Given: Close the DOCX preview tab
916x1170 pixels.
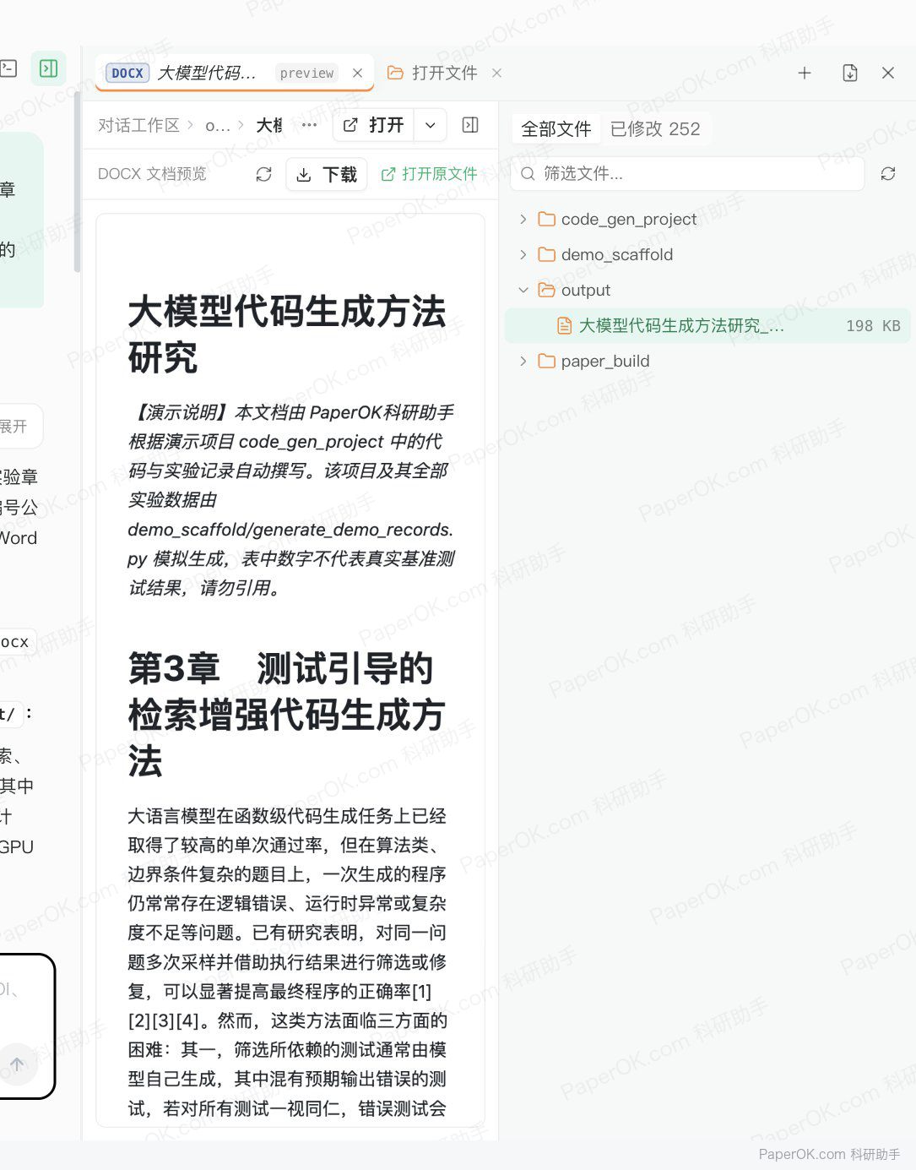Looking at the screenshot, I should 357,73.
